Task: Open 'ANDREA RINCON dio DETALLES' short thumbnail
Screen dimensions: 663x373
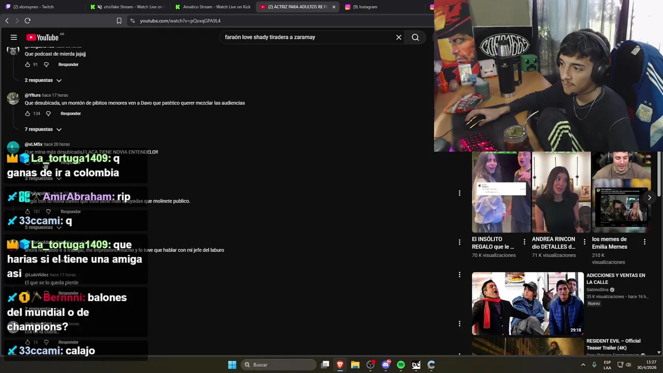Action: coord(561,192)
